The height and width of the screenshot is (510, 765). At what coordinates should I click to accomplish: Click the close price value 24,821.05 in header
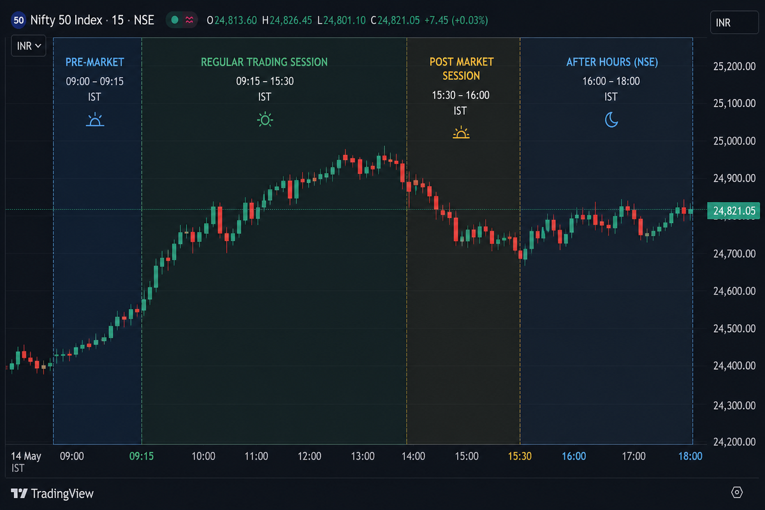398,20
